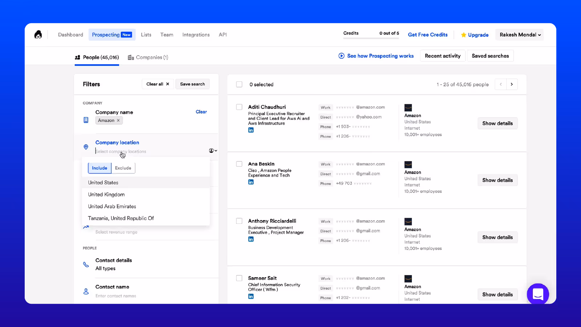Click the play icon beside See how Prospecting works
The height and width of the screenshot is (327, 581).
click(x=341, y=56)
